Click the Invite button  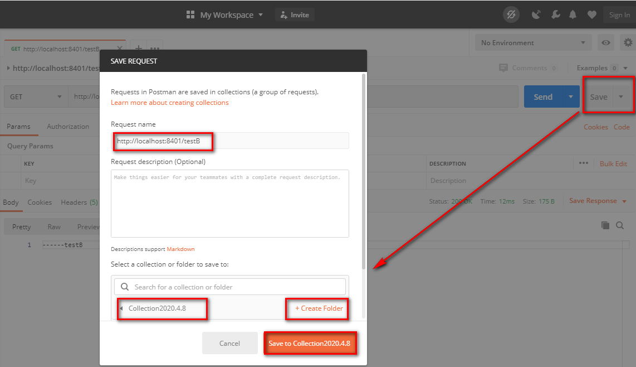pyautogui.click(x=295, y=15)
